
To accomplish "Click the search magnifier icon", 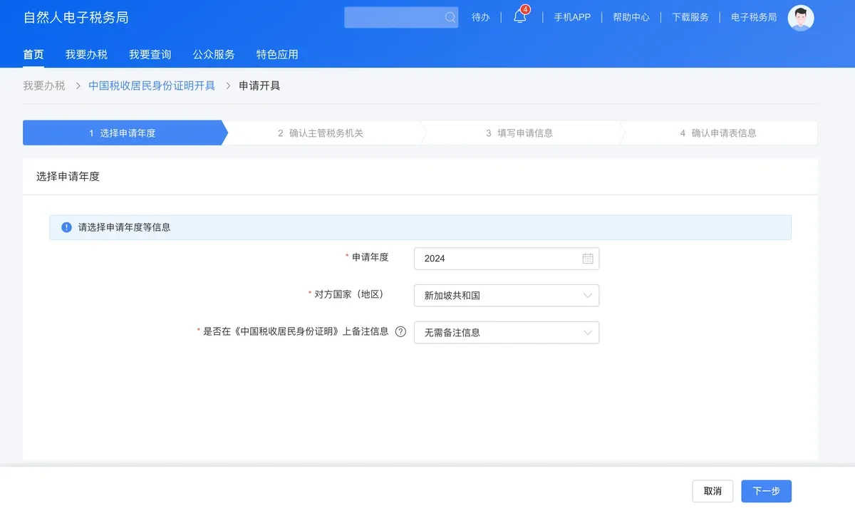I will point(449,17).
